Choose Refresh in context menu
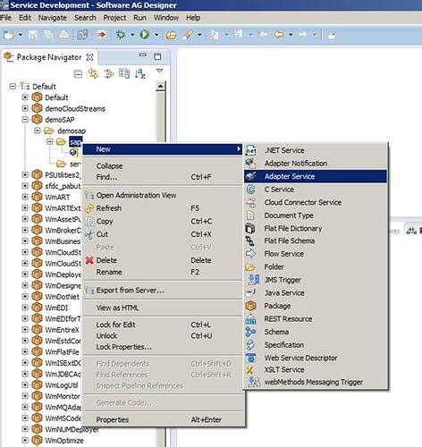Viewport: 422px width, 447px height. (163, 208)
